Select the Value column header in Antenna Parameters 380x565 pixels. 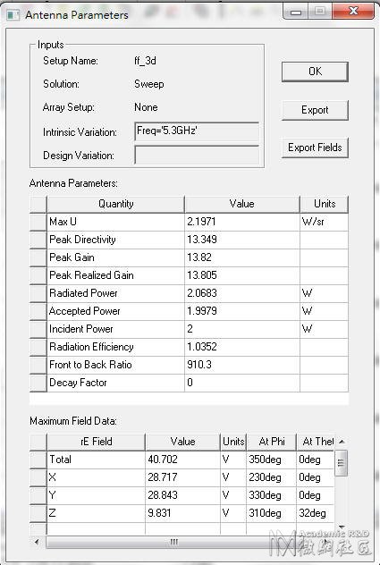(242, 204)
